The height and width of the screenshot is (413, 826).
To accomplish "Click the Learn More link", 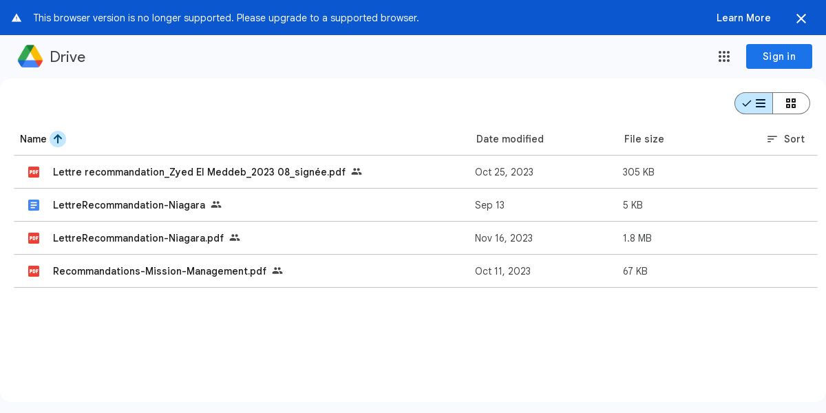I will 743,18.
